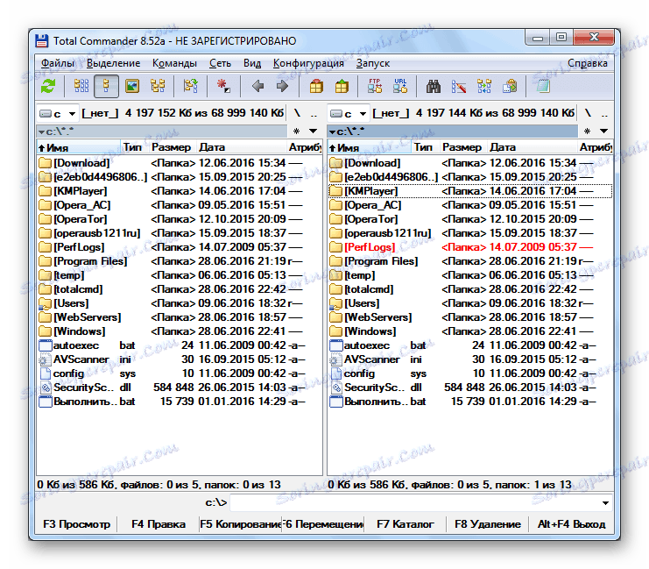Open the new URL connection icon
The width and height of the screenshot is (649, 569).
pyautogui.click(x=400, y=86)
